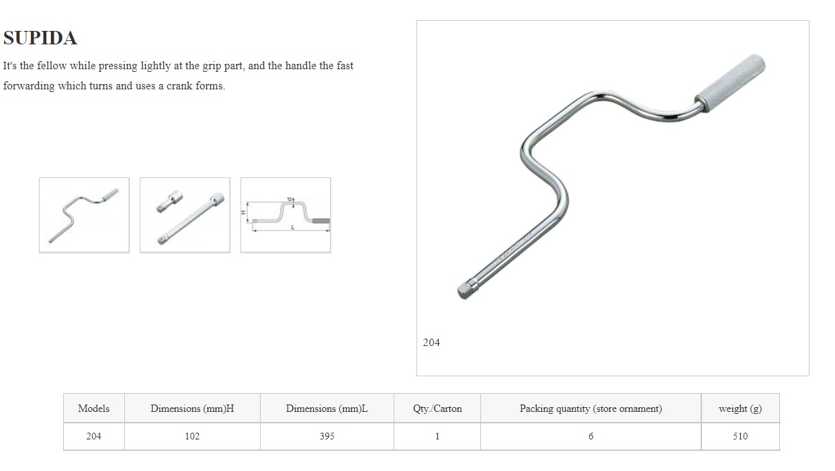
Task: Open the crank handle photo thumbnail
Action: pos(84,215)
